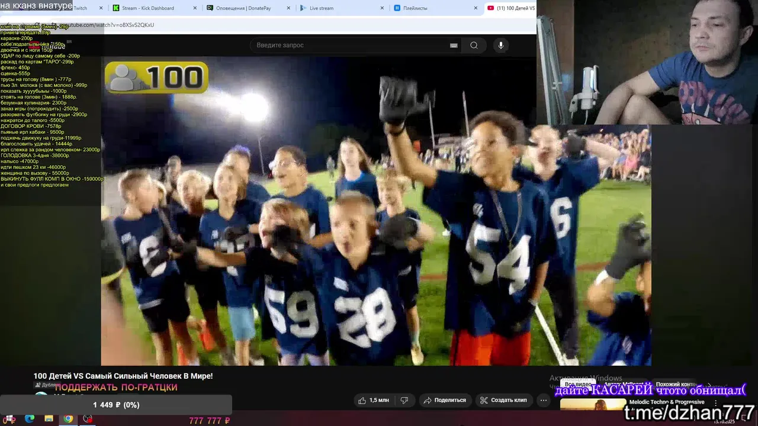Open Microsoft Edge from the taskbar

click(30, 419)
